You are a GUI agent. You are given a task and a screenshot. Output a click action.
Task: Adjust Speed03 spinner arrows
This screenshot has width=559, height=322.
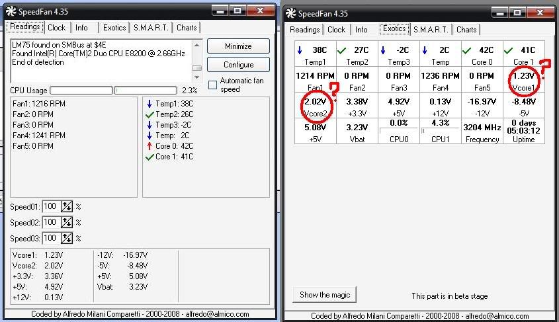tap(67, 238)
